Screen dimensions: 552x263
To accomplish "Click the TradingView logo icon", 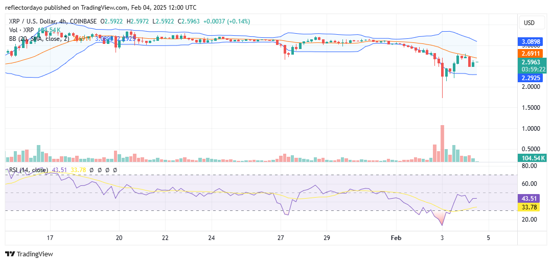I will coord(11,254).
